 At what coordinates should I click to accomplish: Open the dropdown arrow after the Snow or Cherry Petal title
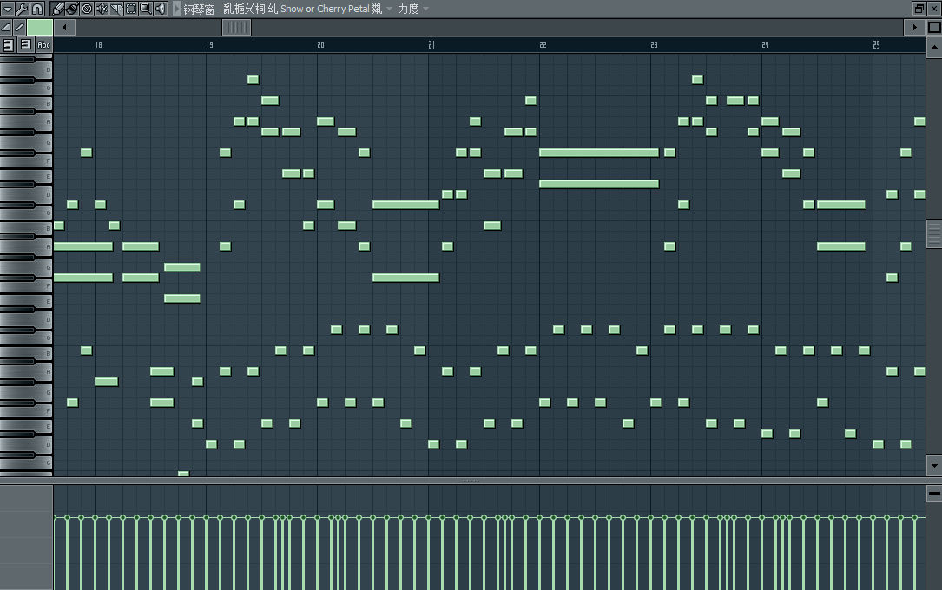pyautogui.click(x=389, y=9)
